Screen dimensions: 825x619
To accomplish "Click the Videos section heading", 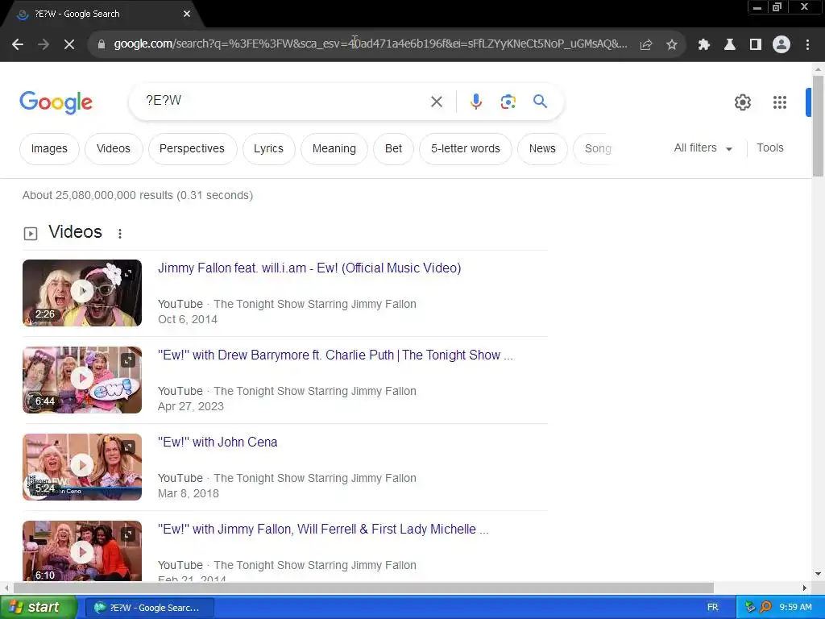I will [75, 232].
